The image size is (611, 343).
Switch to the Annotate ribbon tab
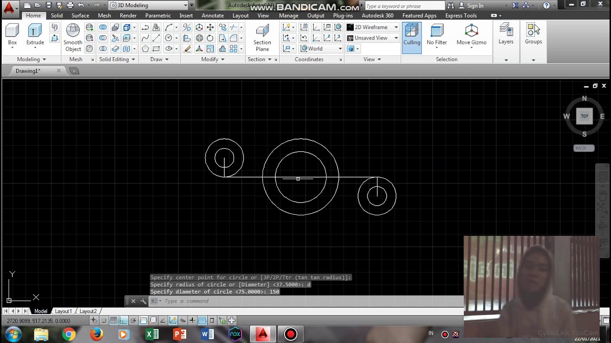[212, 15]
